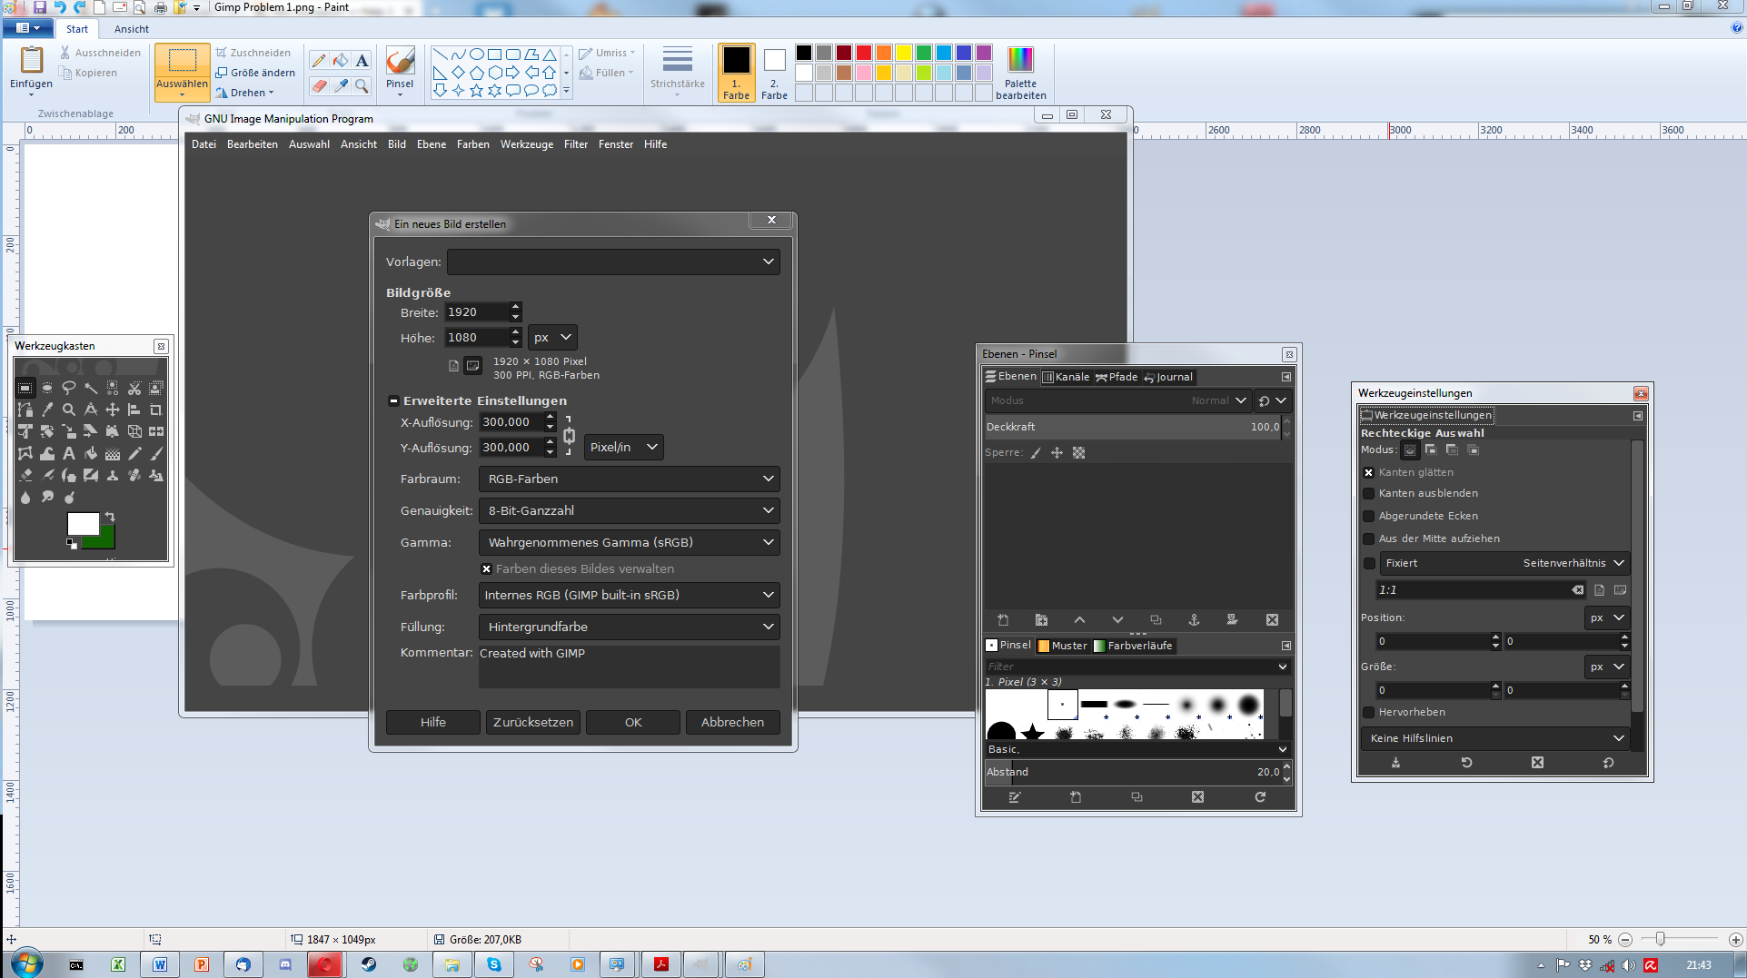Toggle lock alpha channel icon beside Sperre
1747x978 pixels.
click(x=1078, y=452)
